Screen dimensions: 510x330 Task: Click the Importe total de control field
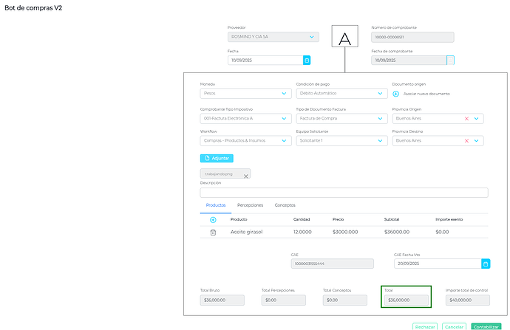tap(468, 300)
